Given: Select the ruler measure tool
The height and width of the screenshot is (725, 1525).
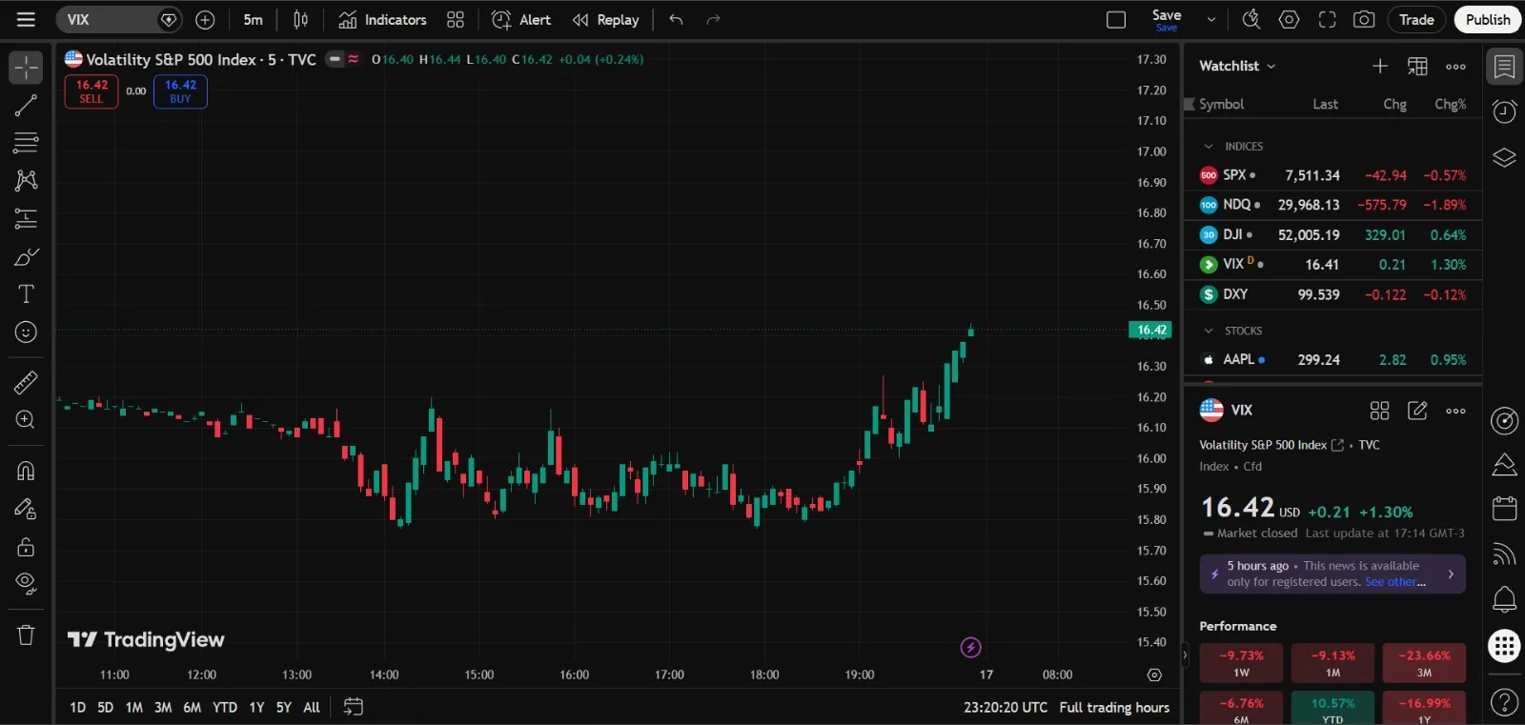Looking at the screenshot, I should [x=26, y=382].
